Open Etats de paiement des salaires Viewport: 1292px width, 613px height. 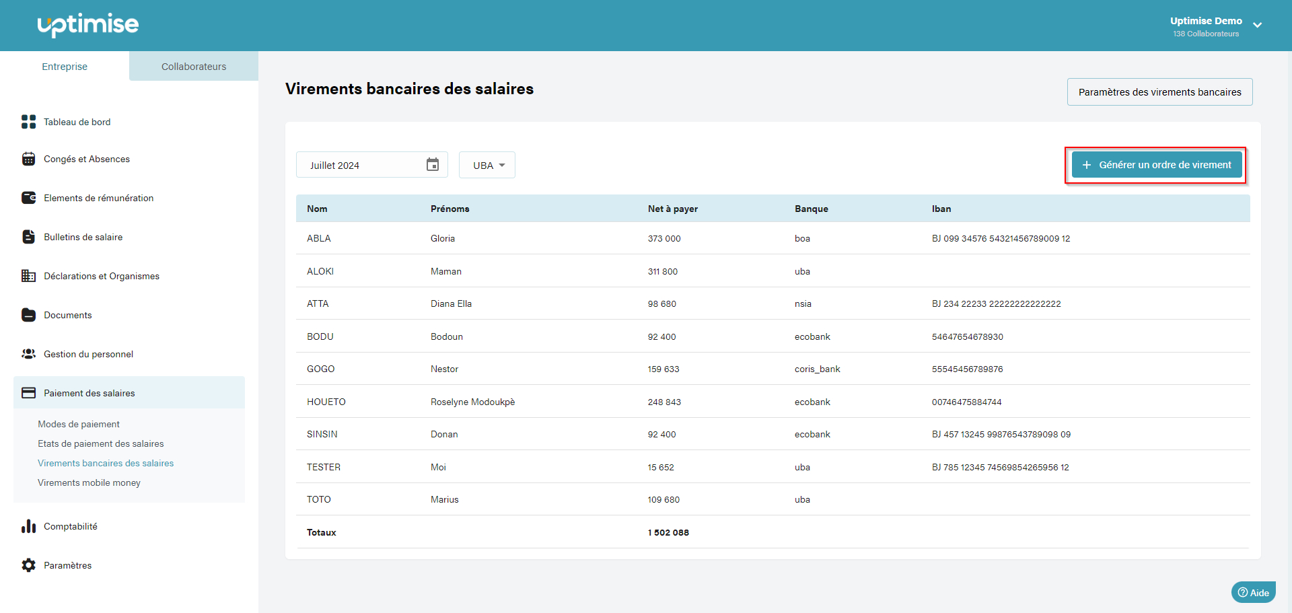pos(101,443)
